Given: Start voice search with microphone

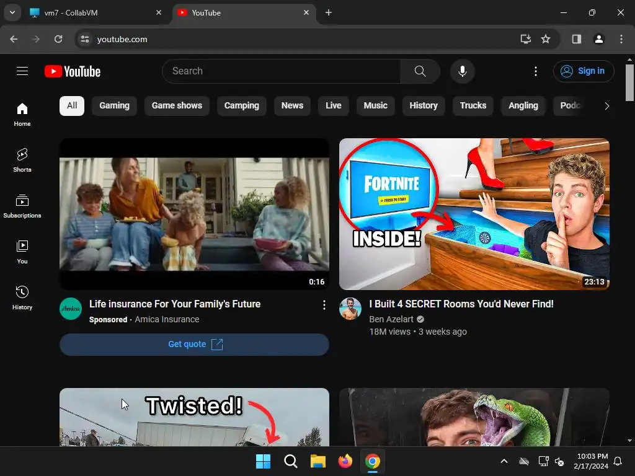Looking at the screenshot, I should coord(462,71).
